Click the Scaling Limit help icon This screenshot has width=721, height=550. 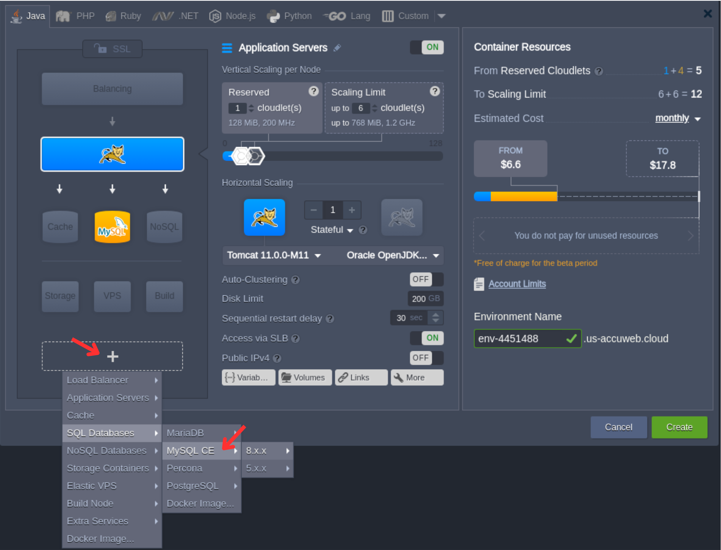tap(435, 91)
